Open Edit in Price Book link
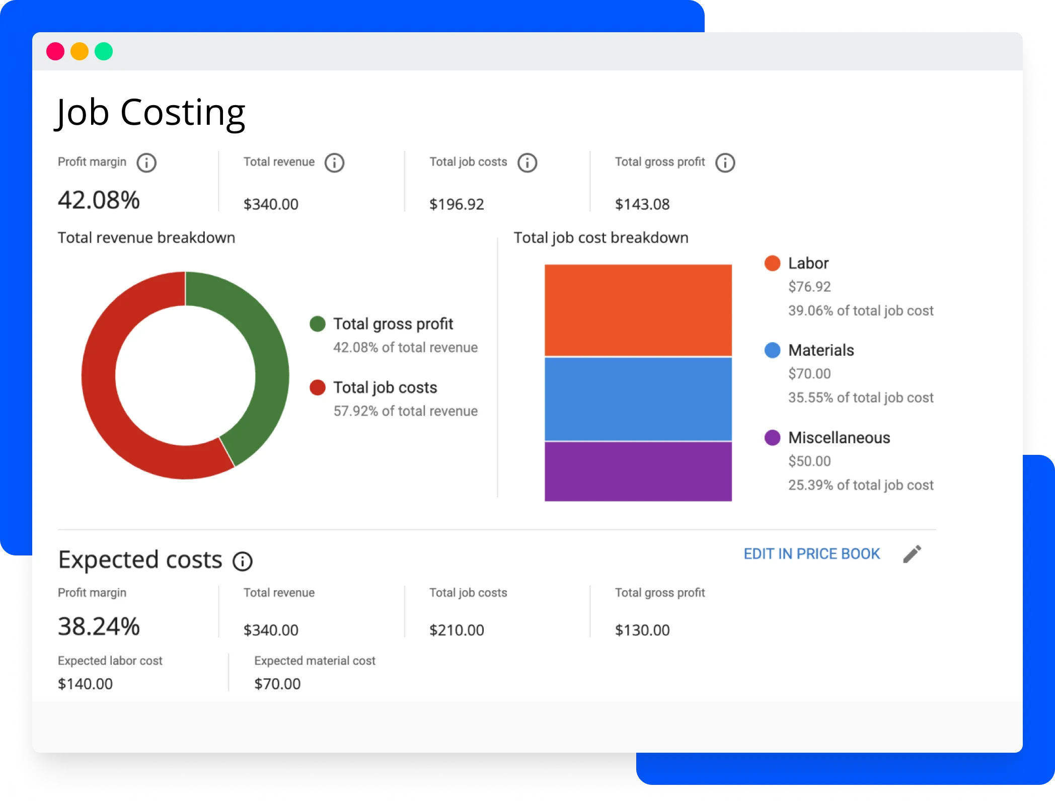 pos(811,554)
